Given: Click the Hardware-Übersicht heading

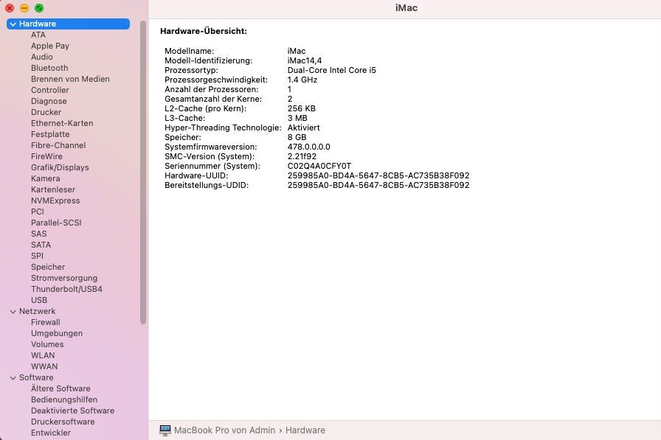Looking at the screenshot, I should pos(204,31).
